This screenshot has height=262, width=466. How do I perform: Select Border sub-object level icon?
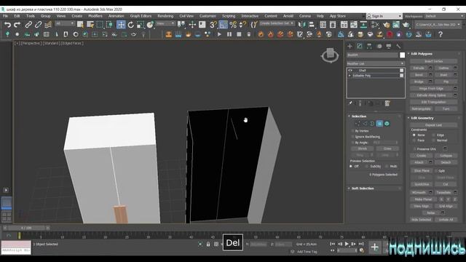tap(372, 124)
